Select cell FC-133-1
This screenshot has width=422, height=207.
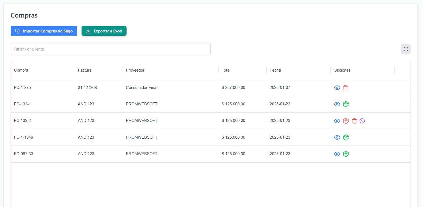pos(22,104)
